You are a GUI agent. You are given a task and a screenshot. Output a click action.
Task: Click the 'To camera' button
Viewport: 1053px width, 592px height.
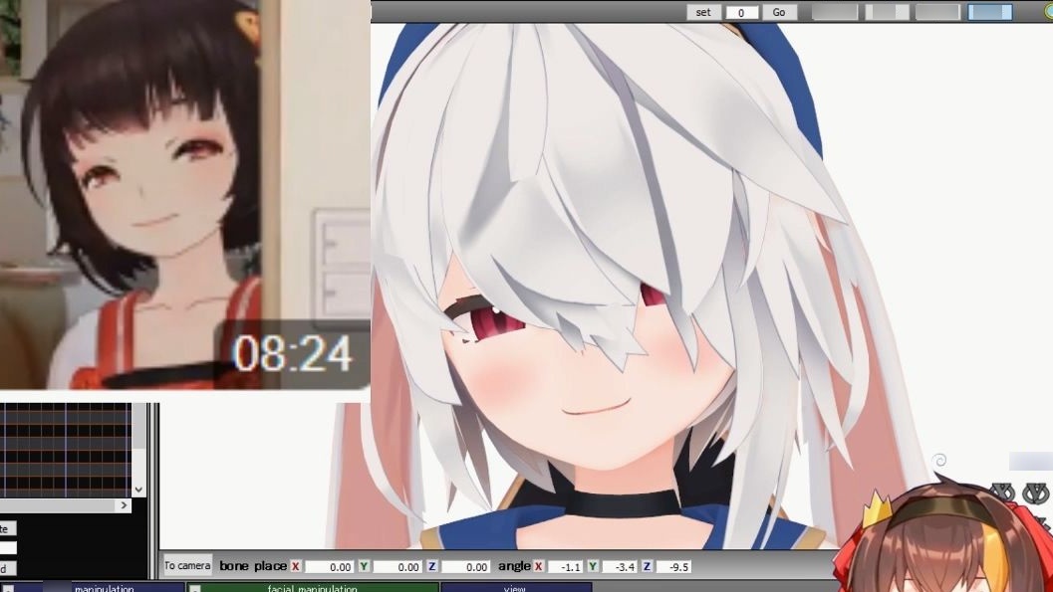pyautogui.click(x=187, y=566)
